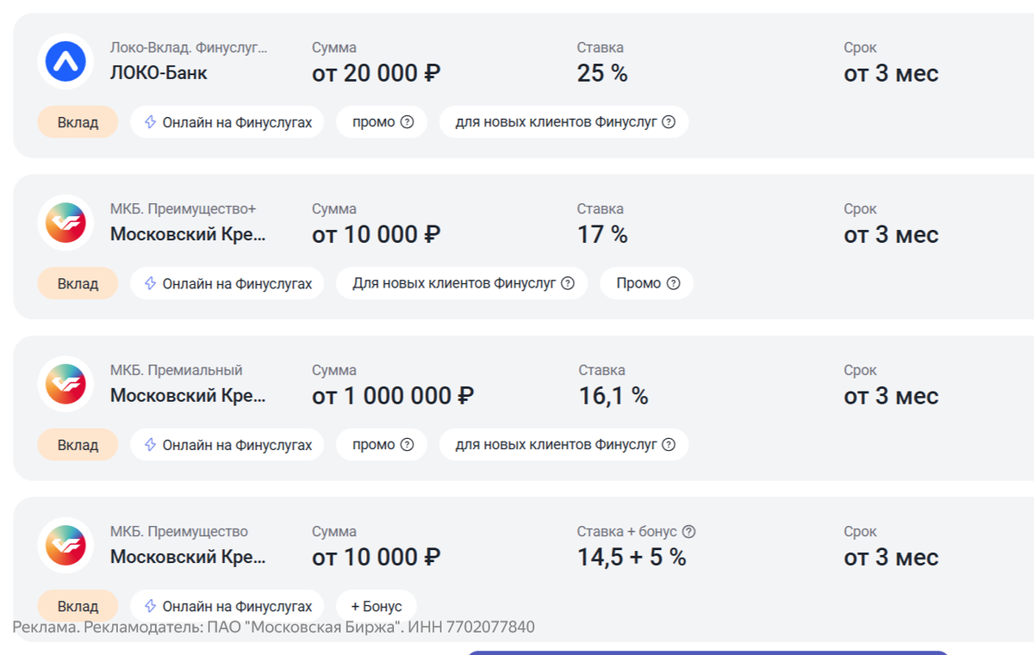This screenshot has height=655, width=1034.
Task: Click question mark next to LOKO-Bank промо tag
Action: [408, 122]
